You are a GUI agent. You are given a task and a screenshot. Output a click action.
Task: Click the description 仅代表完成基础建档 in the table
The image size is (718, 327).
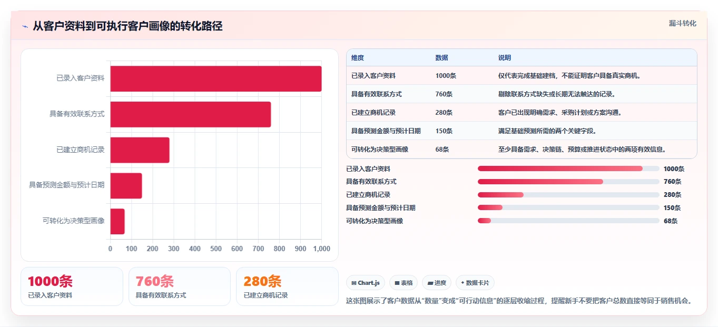click(569, 76)
